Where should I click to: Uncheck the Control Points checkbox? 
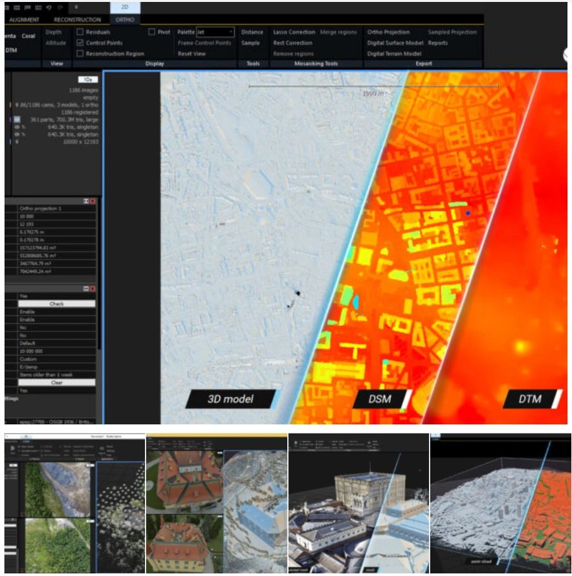pos(80,42)
